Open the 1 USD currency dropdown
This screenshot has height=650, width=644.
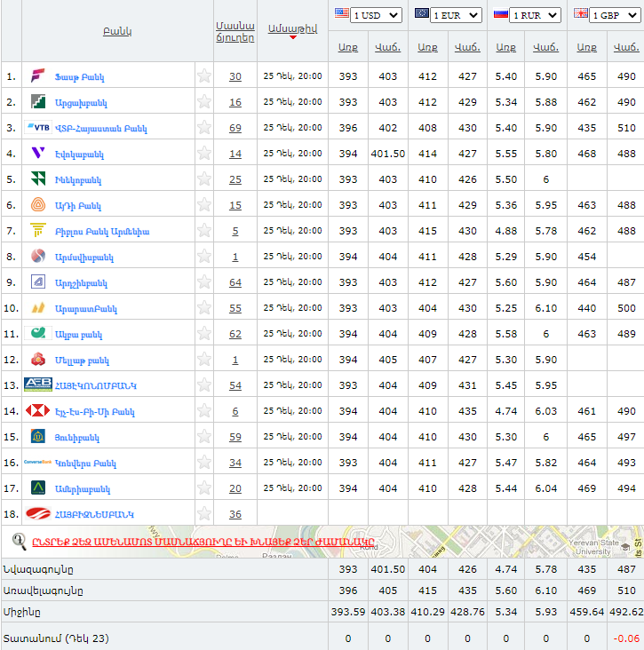click(x=376, y=15)
